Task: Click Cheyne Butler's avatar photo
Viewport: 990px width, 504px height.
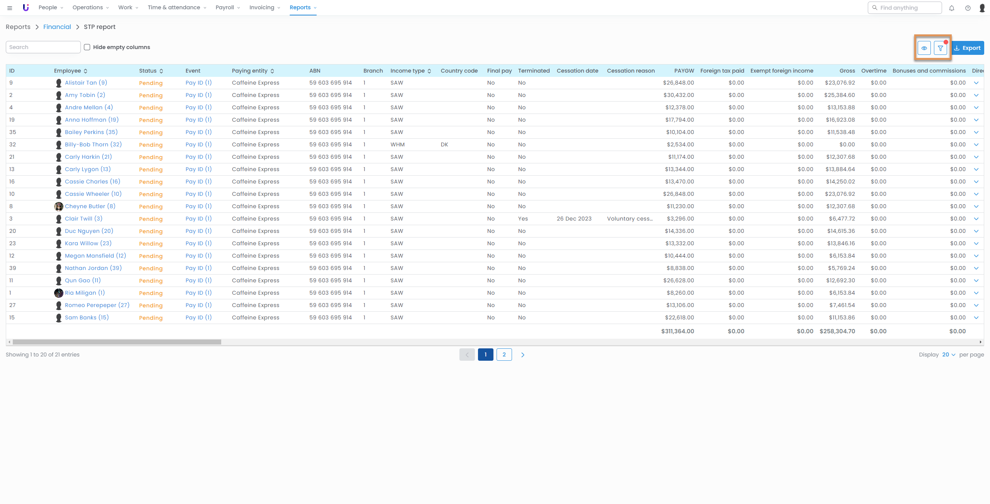Action: coord(58,206)
